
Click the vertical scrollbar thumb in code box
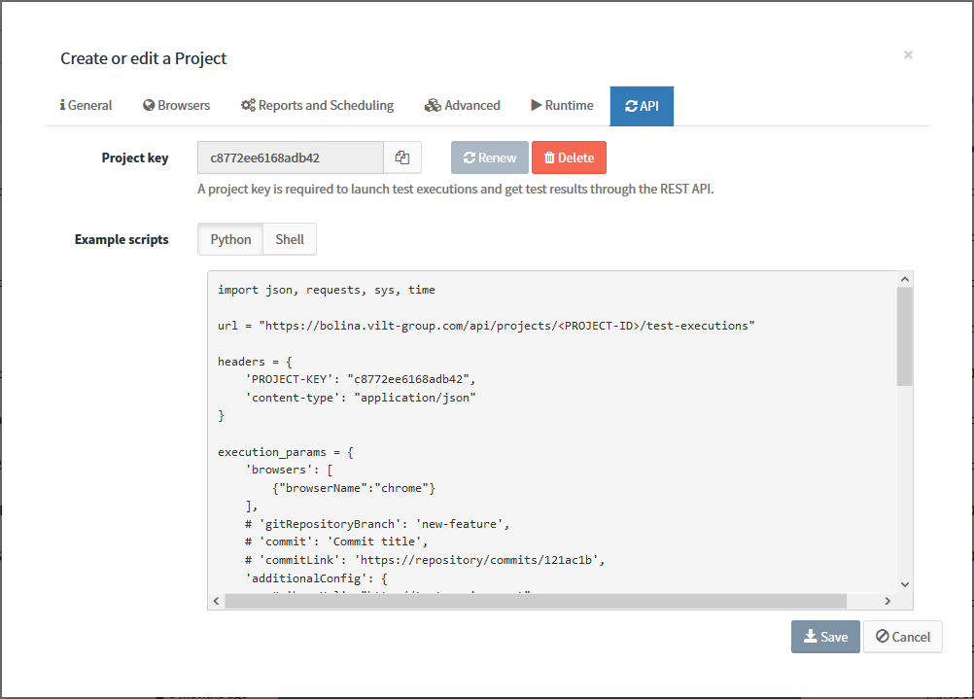click(905, 336)
